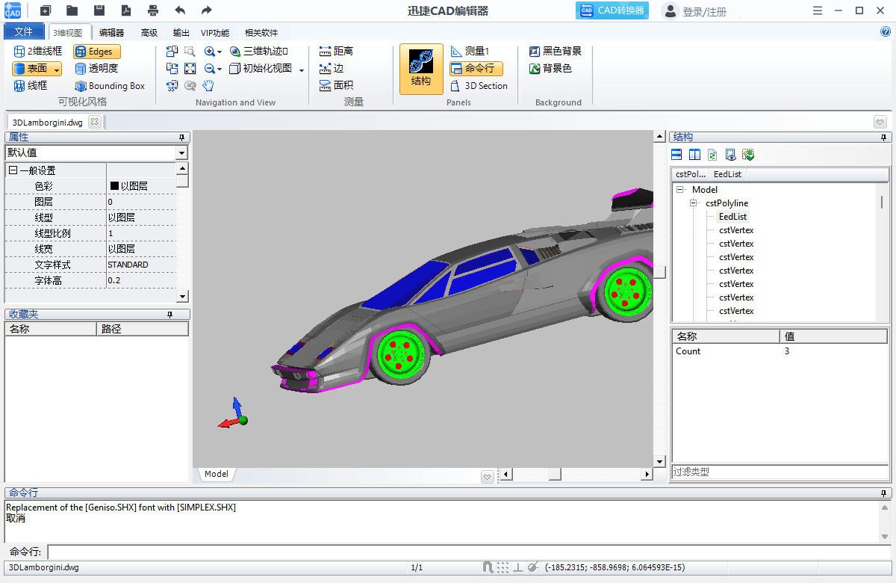Toggle Bounding Box display
The height and width of the screenshot is (583, 896).
point(110,86)
